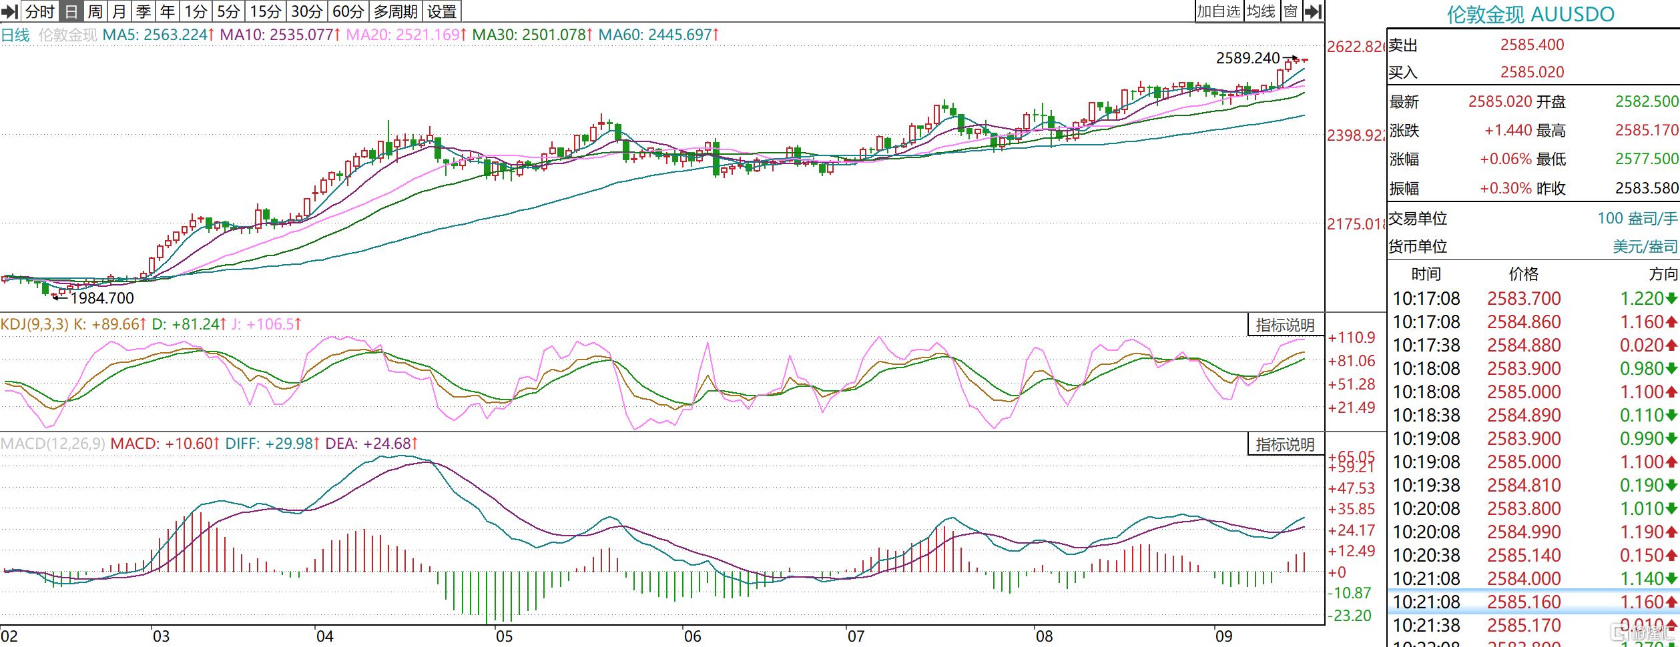The width and height of the screenshot is (1680, 647).
Task: Switch to the 30分 minute chart
Action: pyautogui.click(x=308, y=11)
